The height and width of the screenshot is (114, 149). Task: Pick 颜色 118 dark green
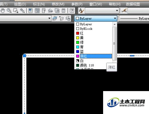(x=90, y=65)
